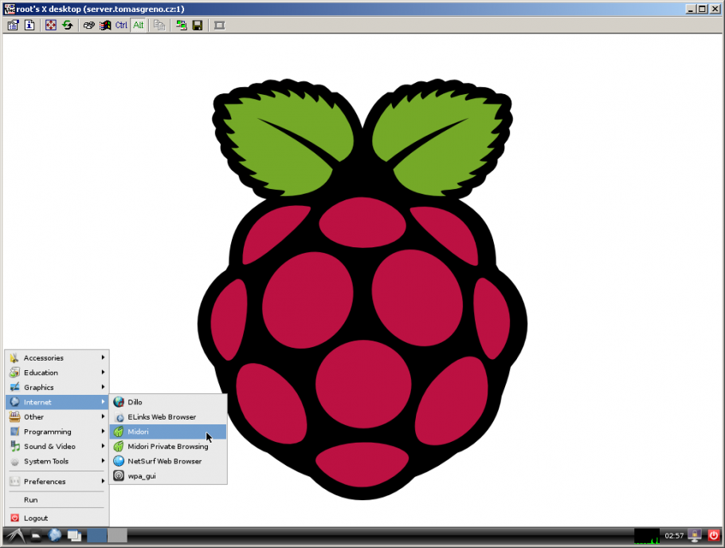This screenshot has width=725, height=548.
Task: Launch ELinks Web Browser
Action: pos(168,416)
